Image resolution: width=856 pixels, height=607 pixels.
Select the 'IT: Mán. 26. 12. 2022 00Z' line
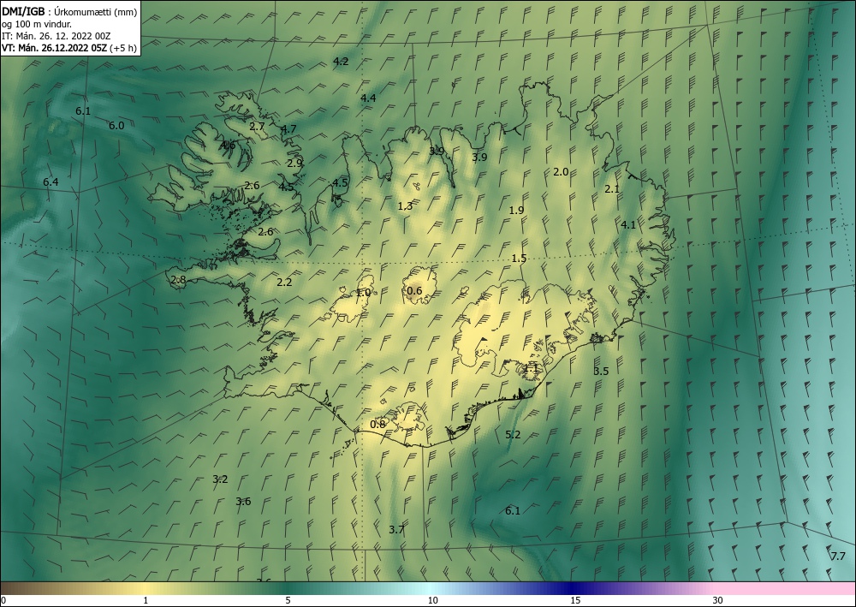pyautogui.click(x=56, y=36)
